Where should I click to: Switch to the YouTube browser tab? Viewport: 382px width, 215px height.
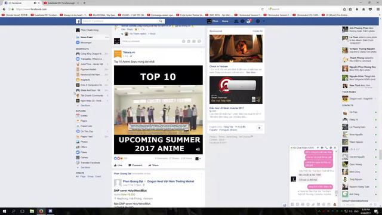(61, 3)
